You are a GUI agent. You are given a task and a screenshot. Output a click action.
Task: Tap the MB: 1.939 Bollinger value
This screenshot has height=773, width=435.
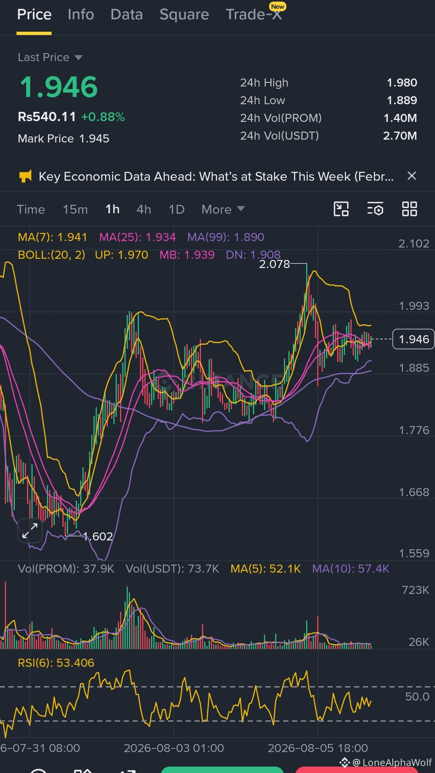pos(187,255)
